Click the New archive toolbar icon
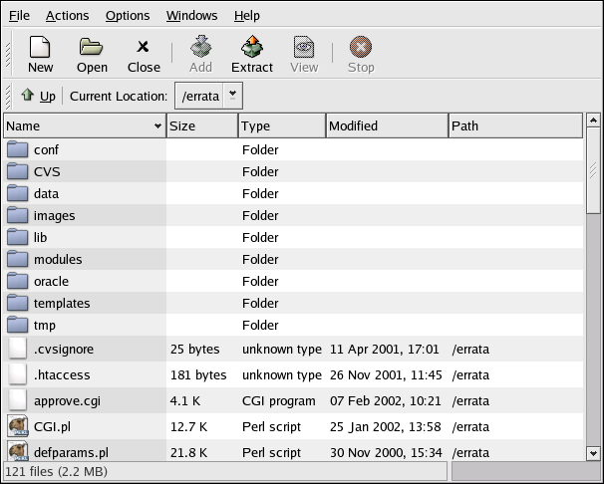This screenshot has width=604, height=484. (40, 47)
